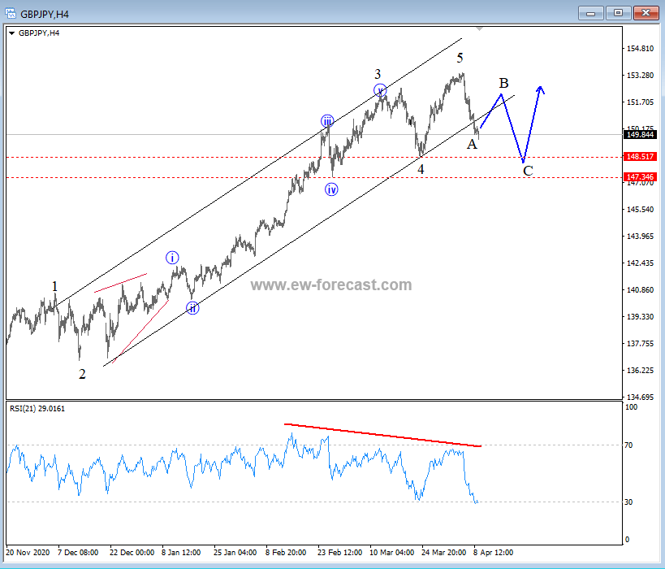665x569 pixels.
Task: Open the triangle menu beside GBPJPY,H4 label
Action: [11, 33]
